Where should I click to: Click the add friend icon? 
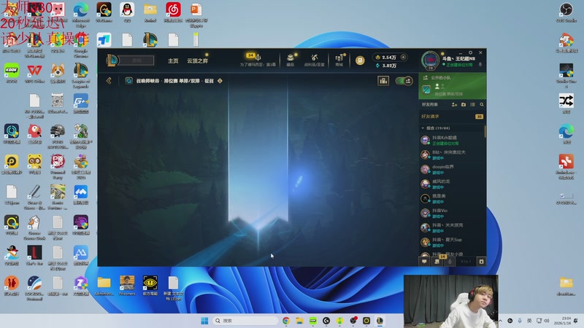(454, 105)
